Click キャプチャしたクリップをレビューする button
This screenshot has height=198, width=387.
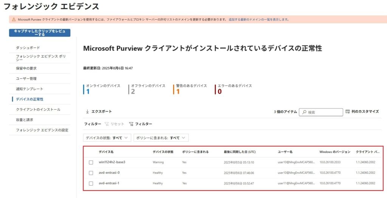(40, 33)
